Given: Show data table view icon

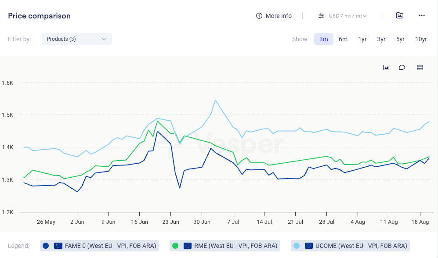Looking at the screenshot, I should pyautogui.click(x=420, y=68).
